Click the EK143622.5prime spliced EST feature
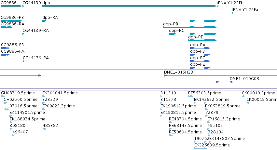 point(200,103)
